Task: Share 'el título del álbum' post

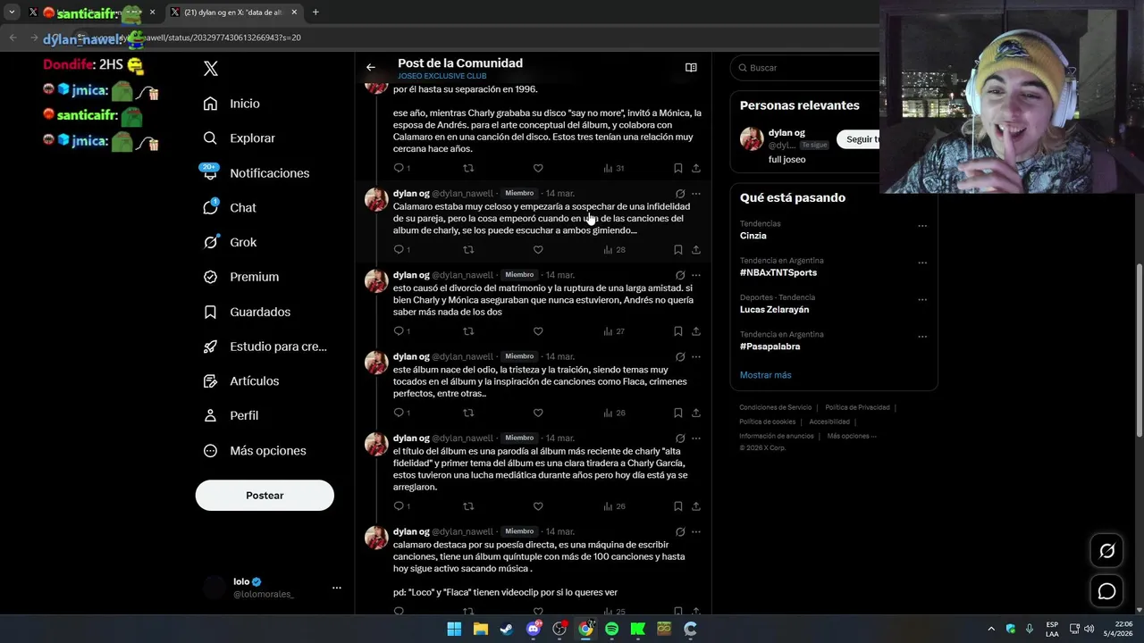Action: point(696,506)
